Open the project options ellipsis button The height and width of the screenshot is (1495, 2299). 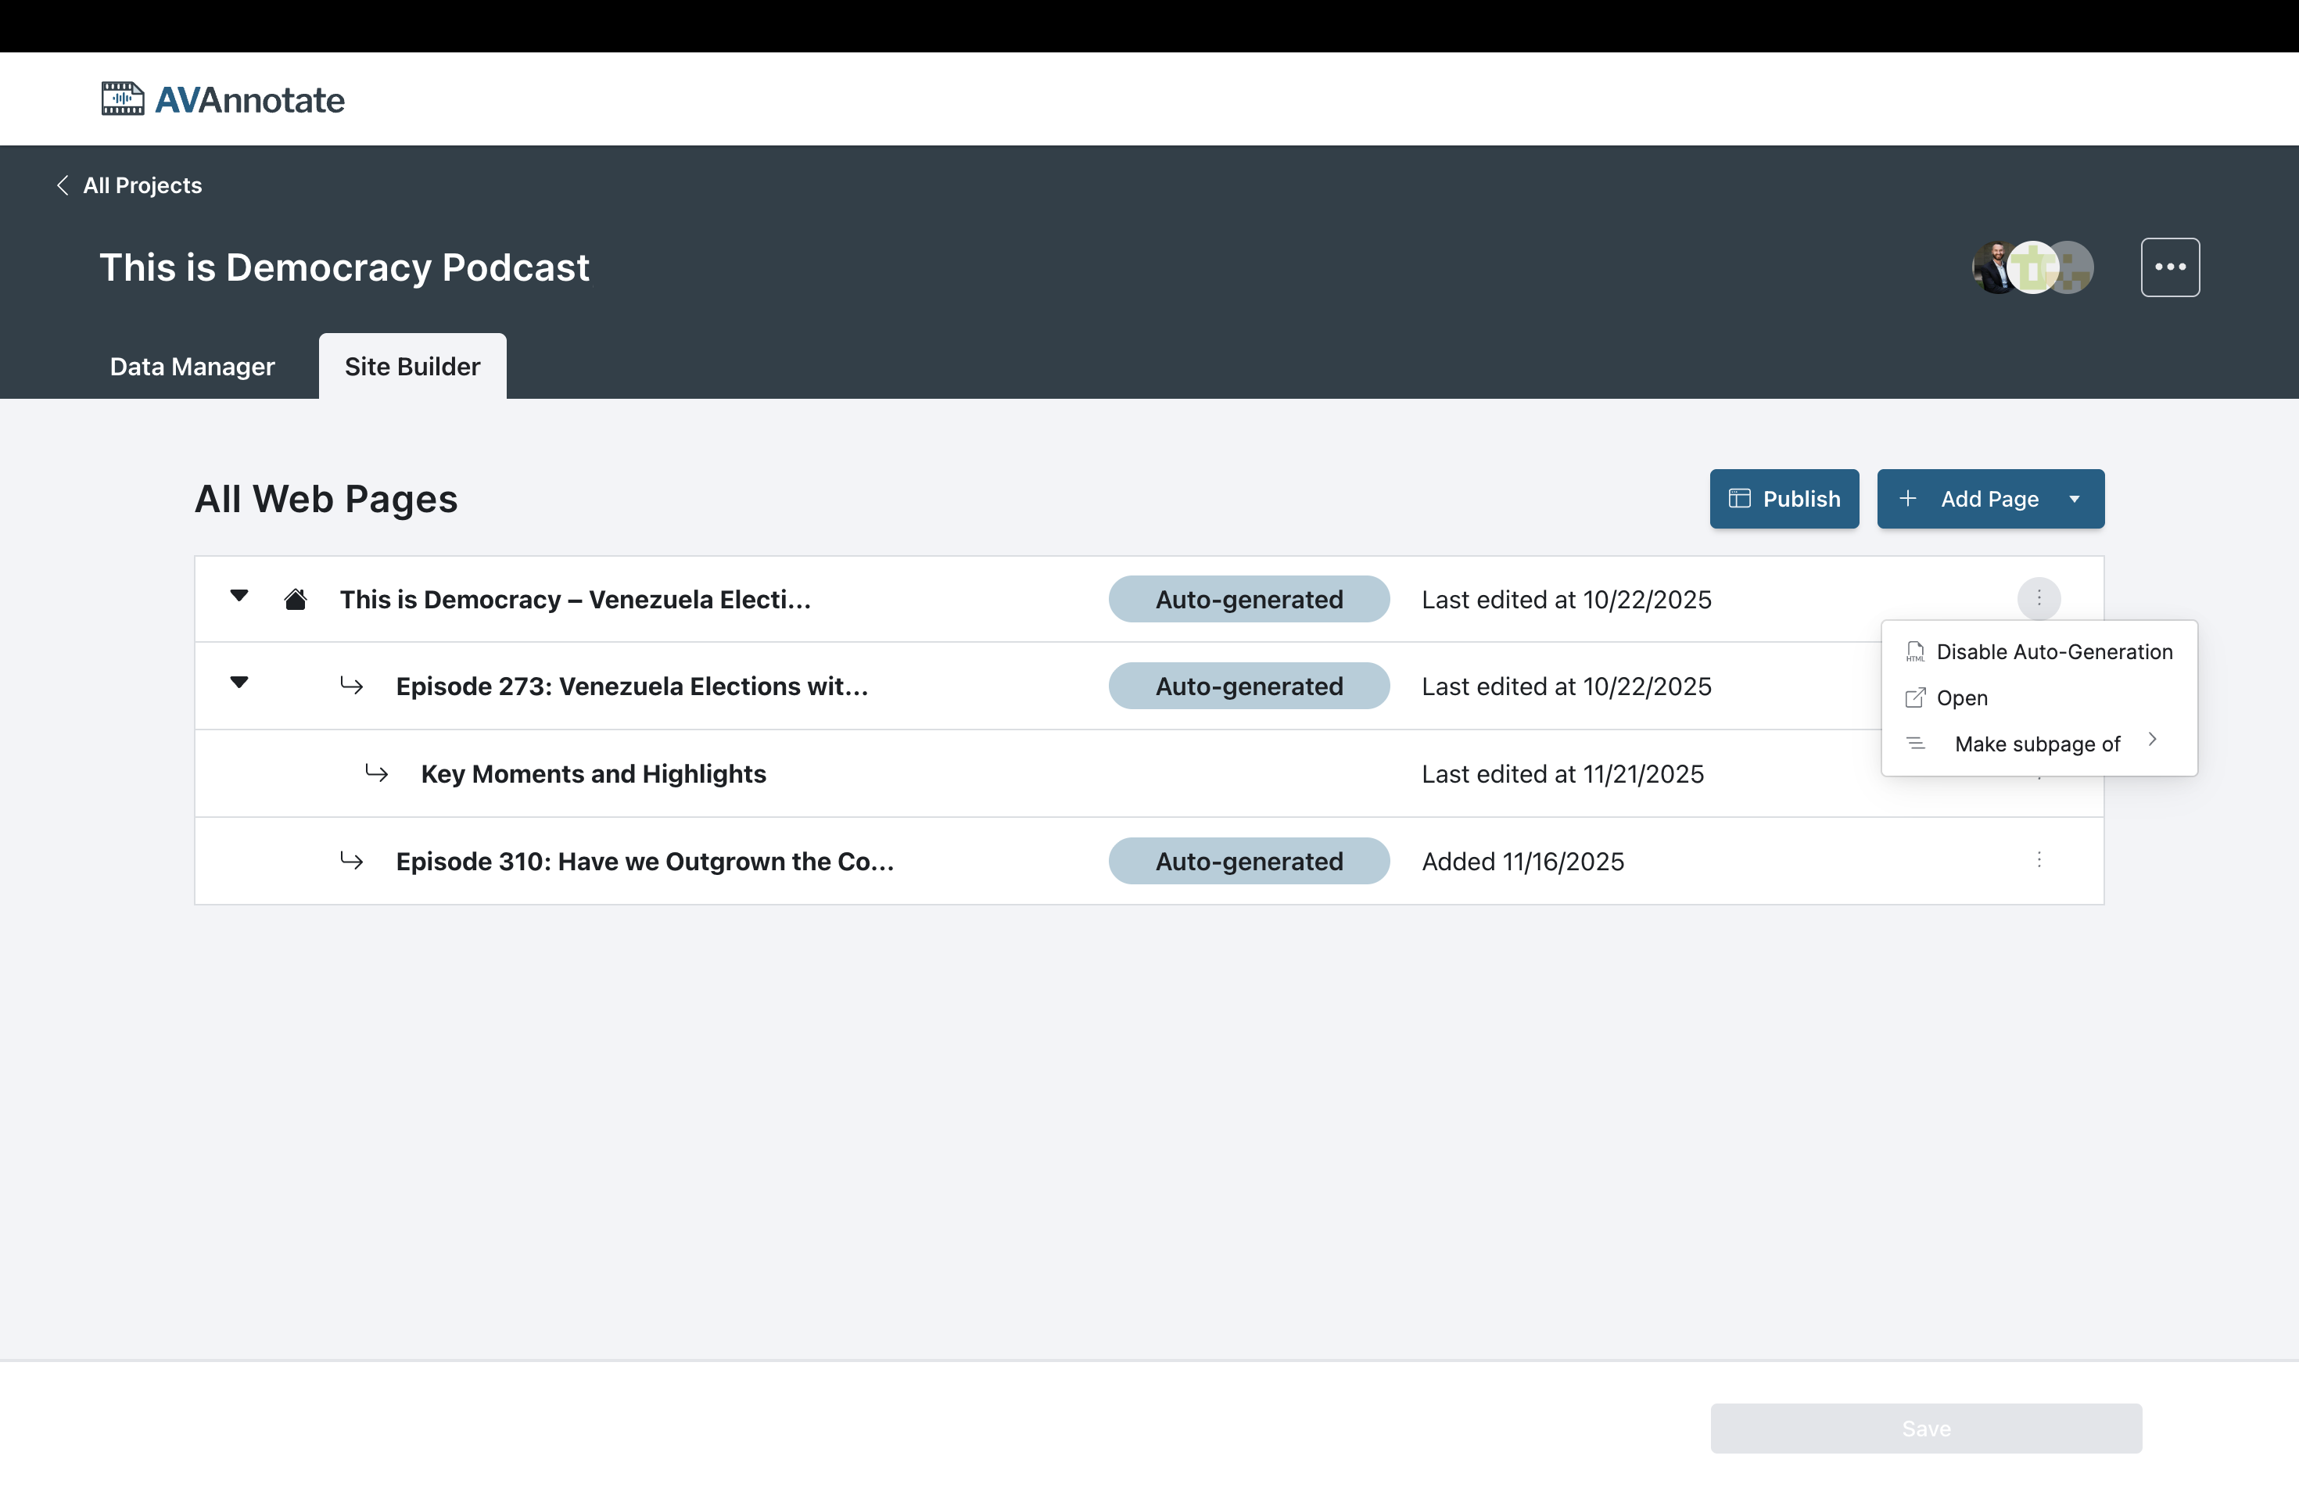point(2169,267)
